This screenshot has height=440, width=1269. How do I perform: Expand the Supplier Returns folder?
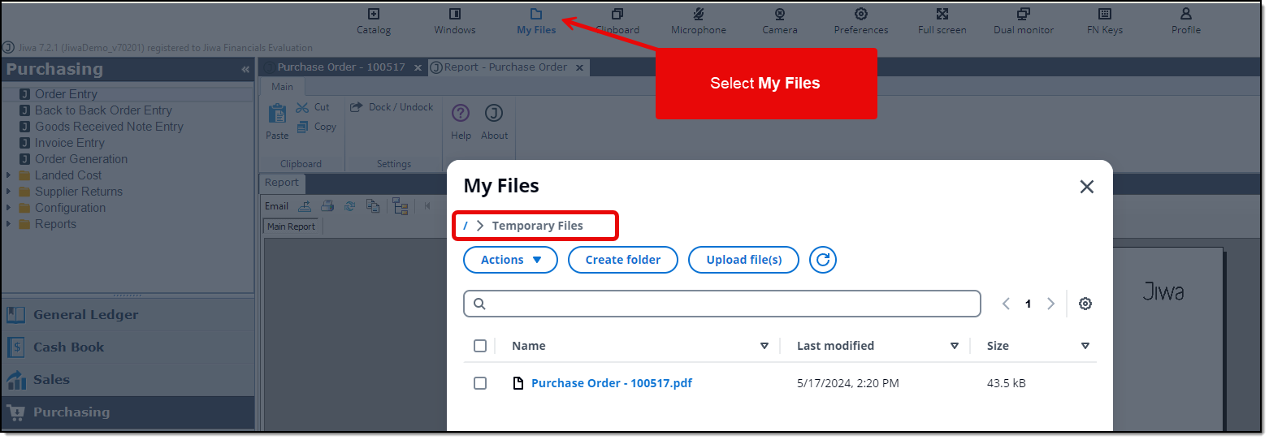(x=10, y=192)
